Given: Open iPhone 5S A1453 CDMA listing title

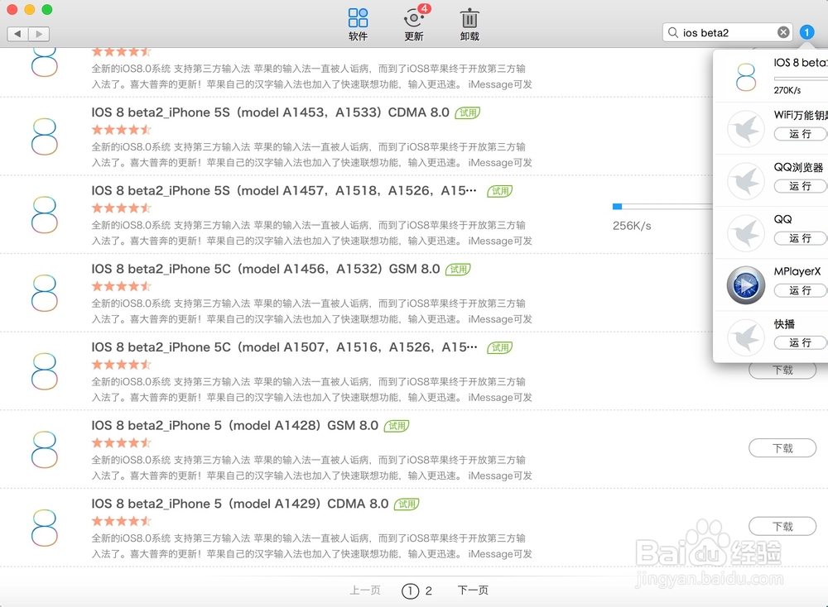Looking at the screenshot, I should click(x=271, y=112).
